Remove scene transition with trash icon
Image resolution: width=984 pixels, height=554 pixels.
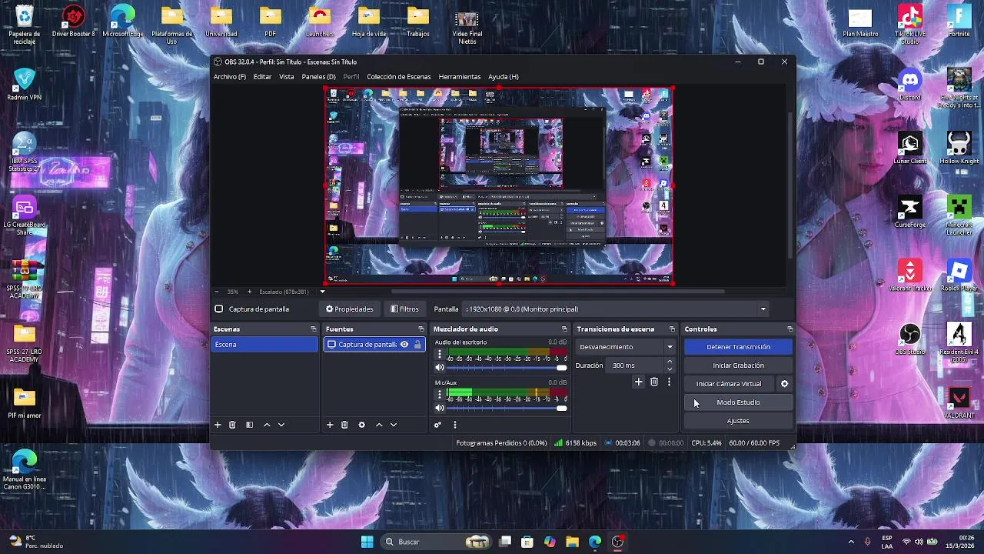654,382
